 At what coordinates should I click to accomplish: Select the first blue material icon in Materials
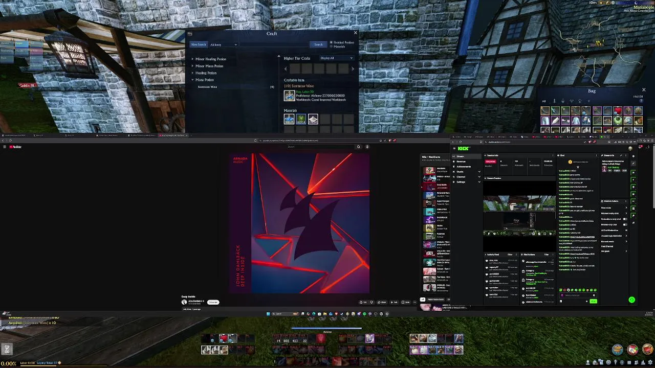pyautogui.click(x=289, y=119)
